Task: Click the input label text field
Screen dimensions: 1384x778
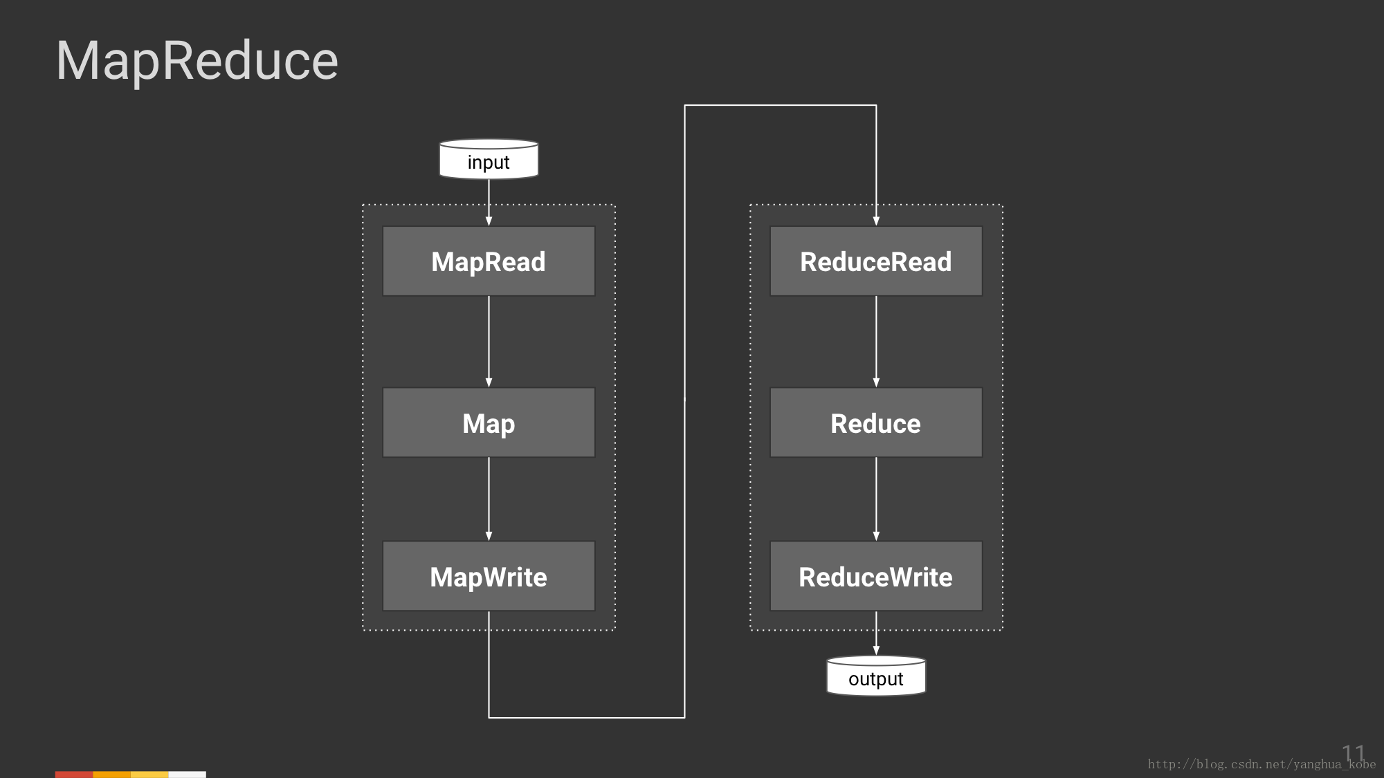Action: (489, 163)
